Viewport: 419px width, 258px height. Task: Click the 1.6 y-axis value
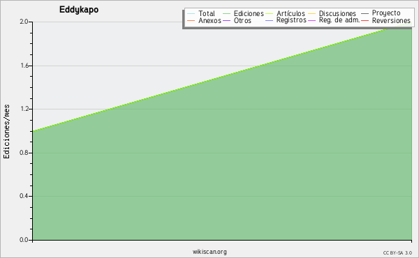pos(24,66)
